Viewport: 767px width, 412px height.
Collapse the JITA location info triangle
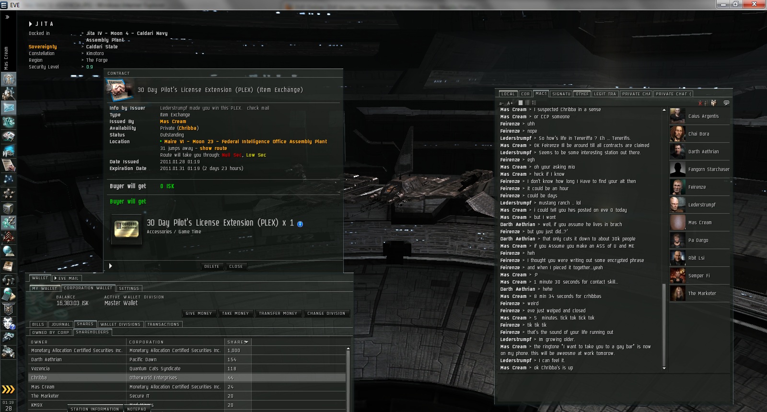(31, 24)
